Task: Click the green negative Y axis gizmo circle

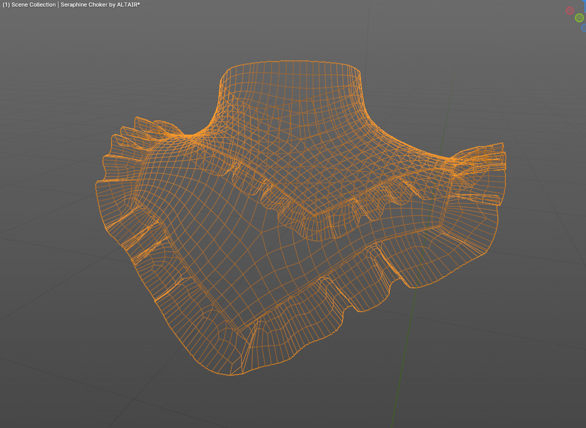Action: [x=579, y=18]
